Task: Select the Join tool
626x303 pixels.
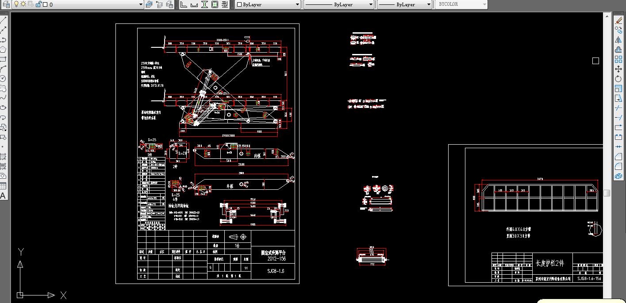Action: (x=618, y=147)
